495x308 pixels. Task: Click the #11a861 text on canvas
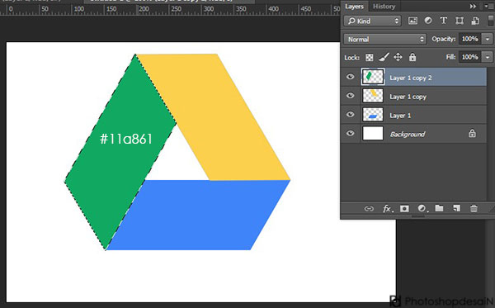tap(126, 139)
